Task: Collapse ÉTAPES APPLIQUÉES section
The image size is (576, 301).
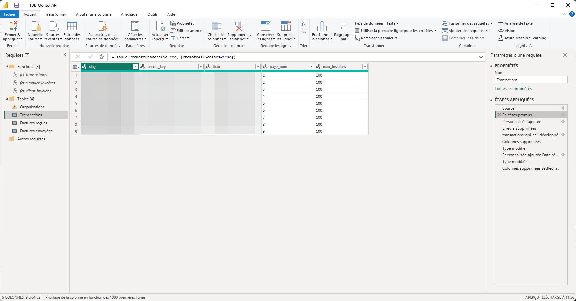Action: tap(492, 100)
